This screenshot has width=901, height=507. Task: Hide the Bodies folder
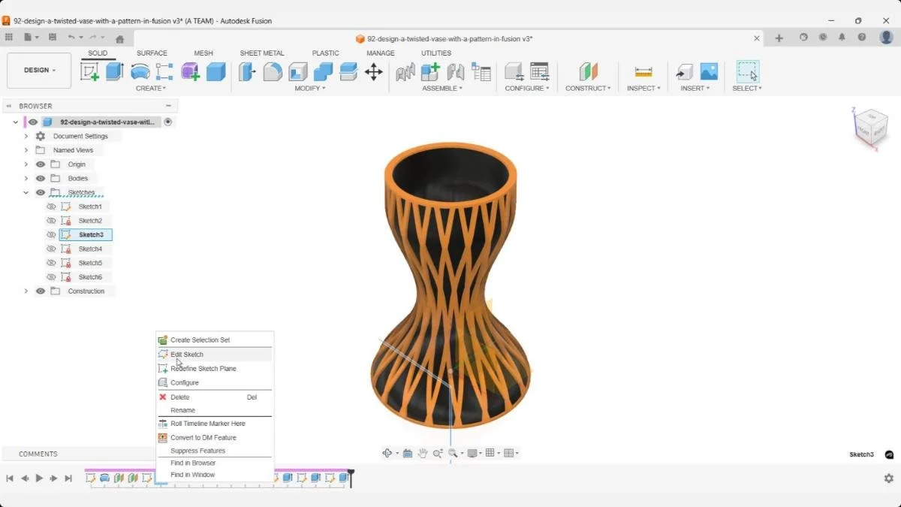pos(41,179)
